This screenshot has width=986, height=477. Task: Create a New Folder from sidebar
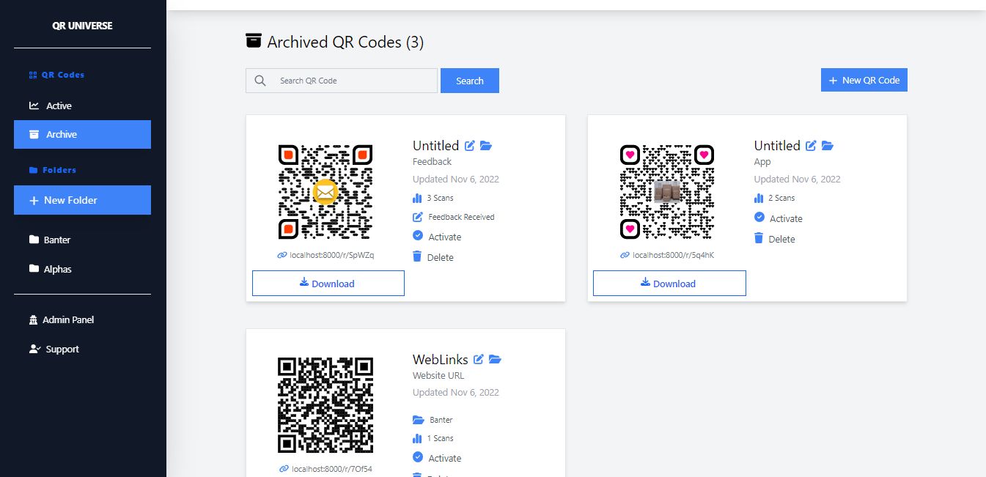82,200
